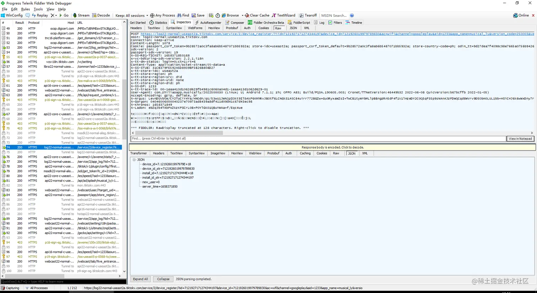The height and width of the screenshot is (293, 537).
Task: Click the QuickExec command box
Action: [64, 282]
